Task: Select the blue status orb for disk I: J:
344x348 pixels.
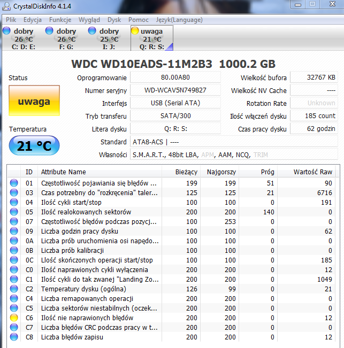Action: (92, 31)
